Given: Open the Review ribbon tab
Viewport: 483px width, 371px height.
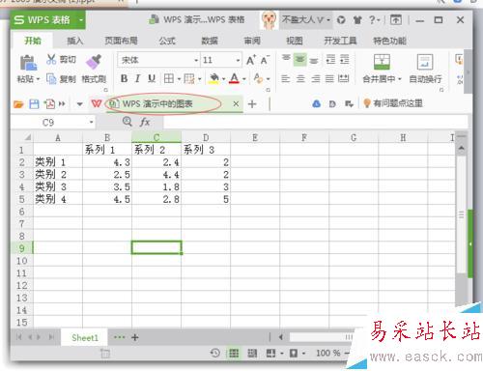Looking at the screenshot, I should pyautogui.click(x=252, y=41).
